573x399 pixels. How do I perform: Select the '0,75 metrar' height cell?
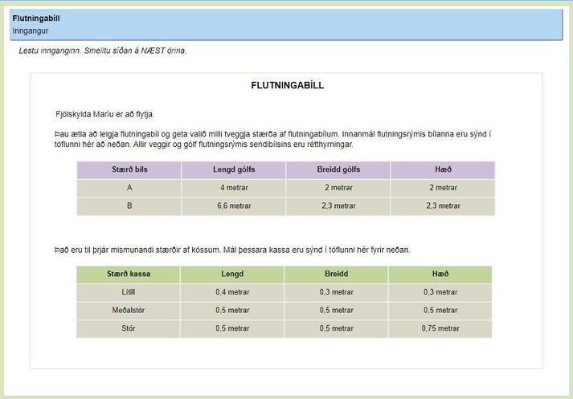pos(440,328)
